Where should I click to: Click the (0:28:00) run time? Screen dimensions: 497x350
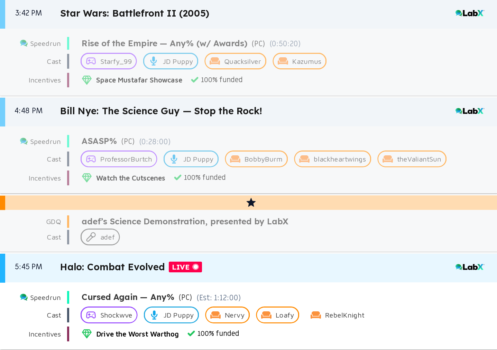click(x=155, y=142)
